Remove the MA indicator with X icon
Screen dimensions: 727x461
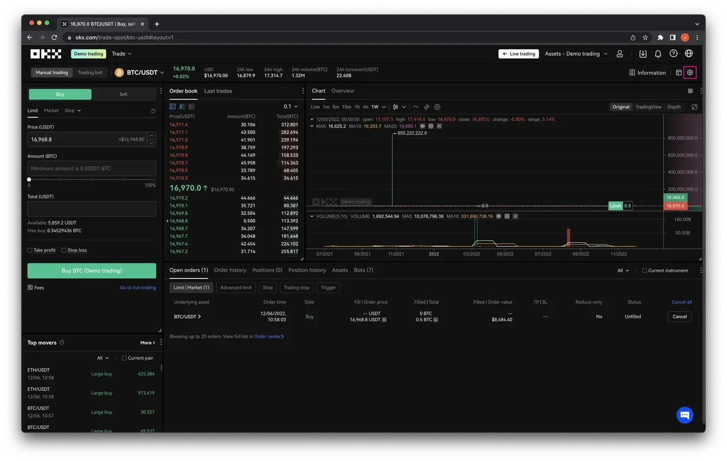coord(439,126)
